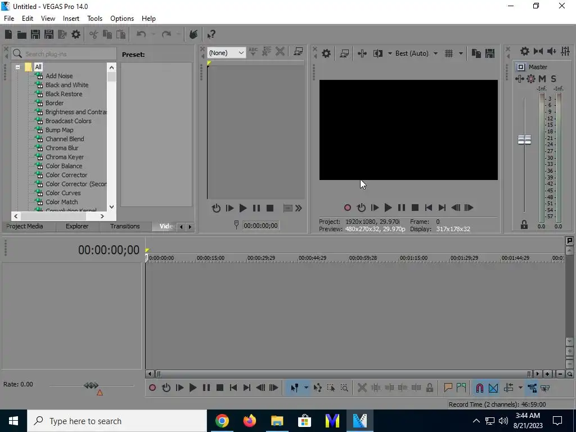
Task: Switch to the Transitions tab
Action: pos(125,226)
